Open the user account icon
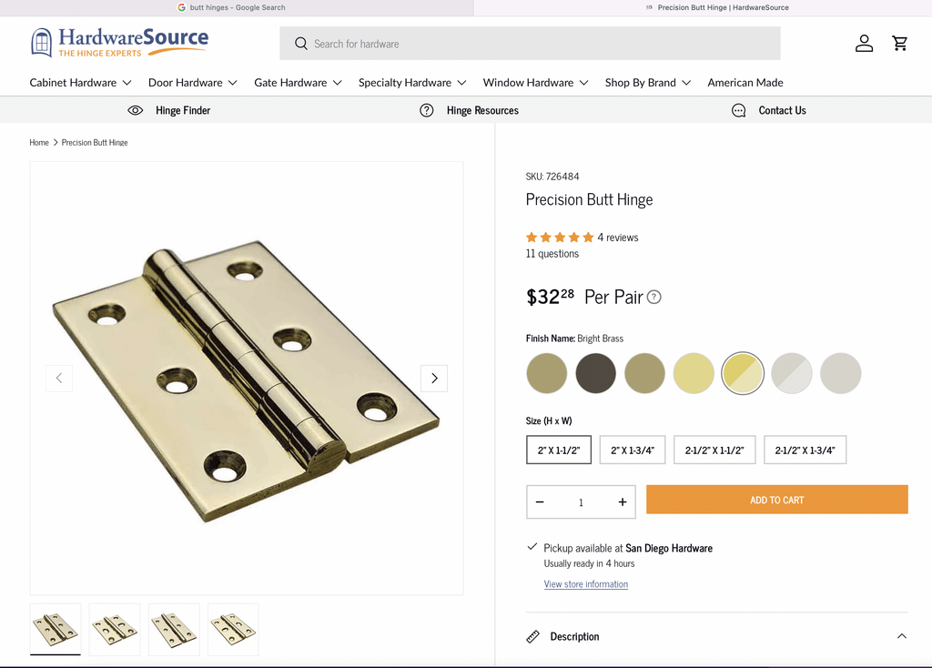Viewport: 932px width, 668px height. [x=864, y=44]
